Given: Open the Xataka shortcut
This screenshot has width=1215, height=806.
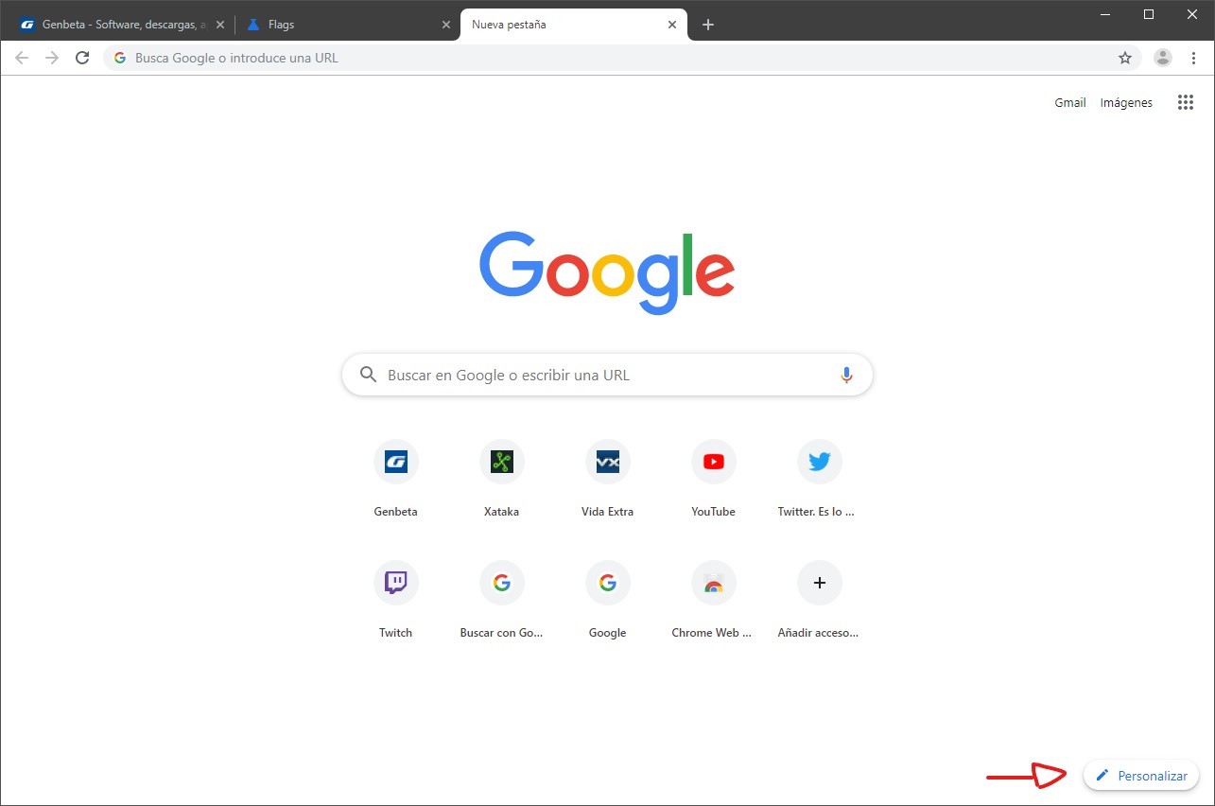Looking at the screenshot, I should [501, 462].
